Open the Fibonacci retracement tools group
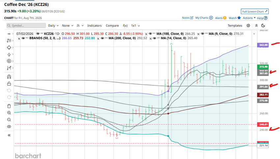This screenshot has height=159, width=280. coord(9,41)
